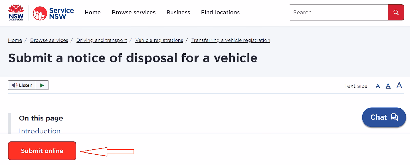
Task: Open the Browse services navigation menu
Action: [x=134, y=12]
